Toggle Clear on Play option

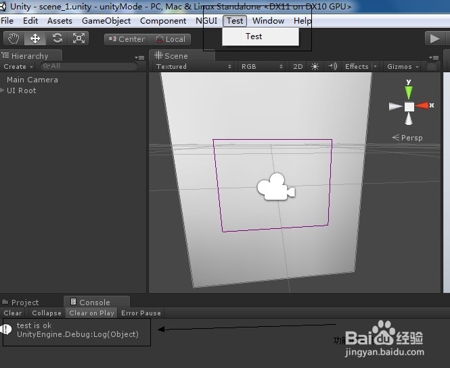pyautogui.click(x=91, y=313)
